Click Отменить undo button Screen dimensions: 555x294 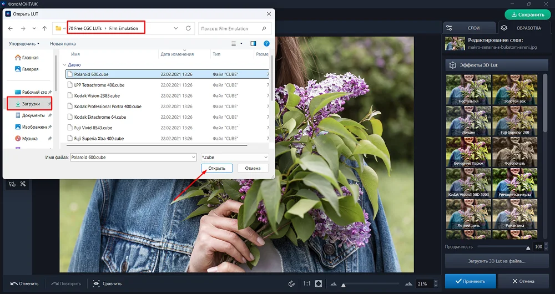(24, 283)
